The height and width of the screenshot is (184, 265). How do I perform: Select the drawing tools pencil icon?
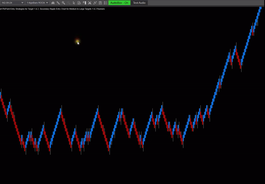click(x=58, y=3)
